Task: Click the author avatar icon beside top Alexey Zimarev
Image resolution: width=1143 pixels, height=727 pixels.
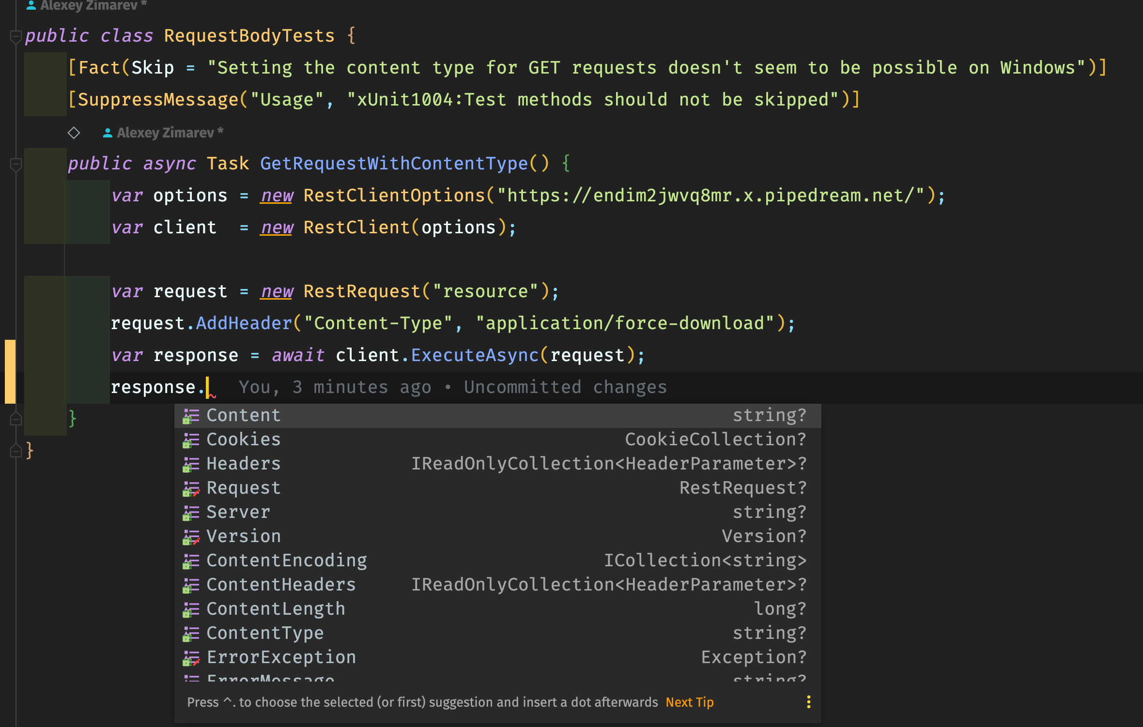Action: point(31,5)
